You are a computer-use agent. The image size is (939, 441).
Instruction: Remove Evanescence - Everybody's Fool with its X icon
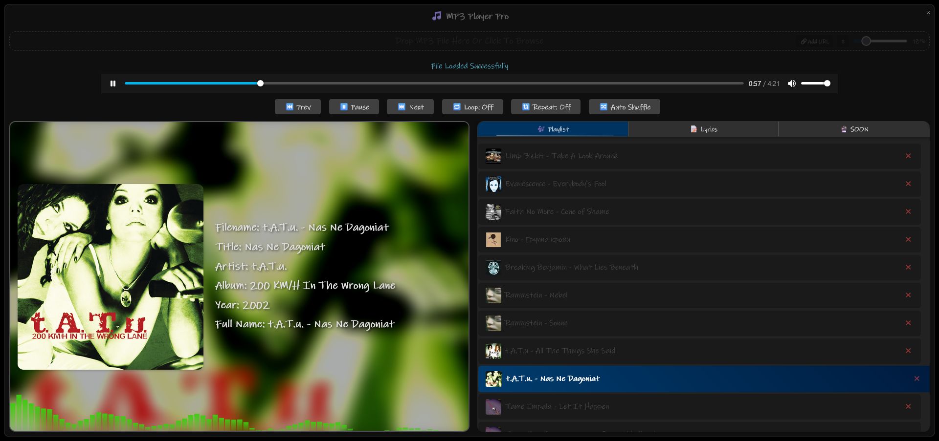908,184
